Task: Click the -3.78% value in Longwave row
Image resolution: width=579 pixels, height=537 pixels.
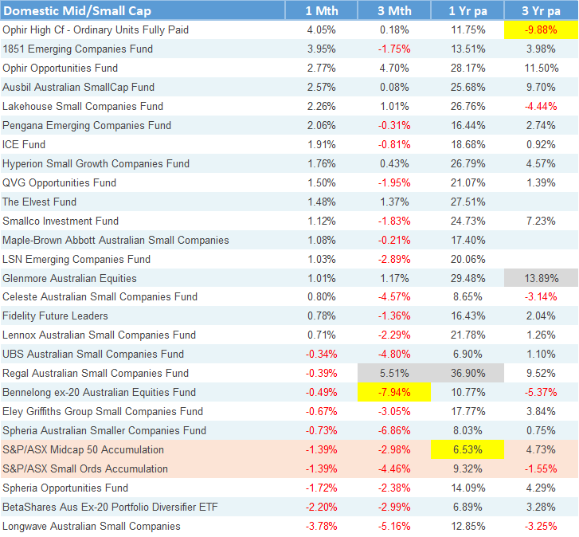Action: pyautogui.click(x=321, y=527)
